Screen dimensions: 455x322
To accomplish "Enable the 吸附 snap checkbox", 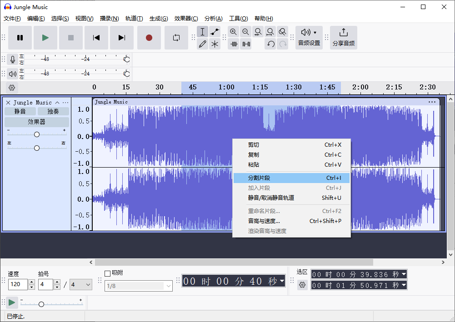I will (108, 273).
